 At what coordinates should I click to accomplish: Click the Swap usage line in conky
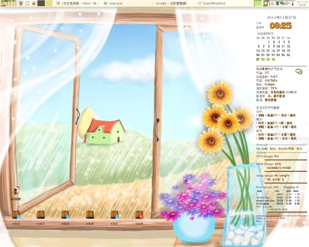[273, 175]
